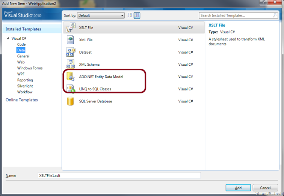Click Visual C# type on XSLT File row
This screenshot has width=284, height=196.
(x=186, y=28)
